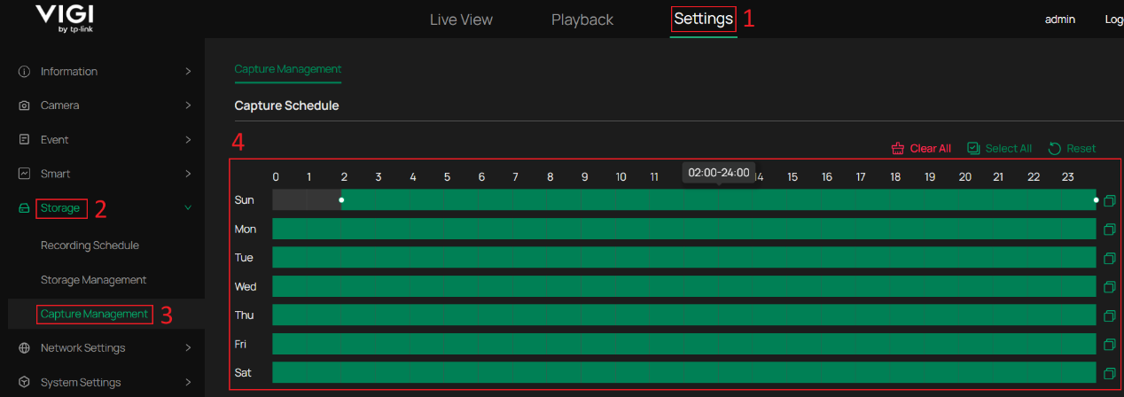The height and width of the screenshot is (397, 1124).
Task: Click the copy icon for Sunday row
Action: [x=1109, y=201]
